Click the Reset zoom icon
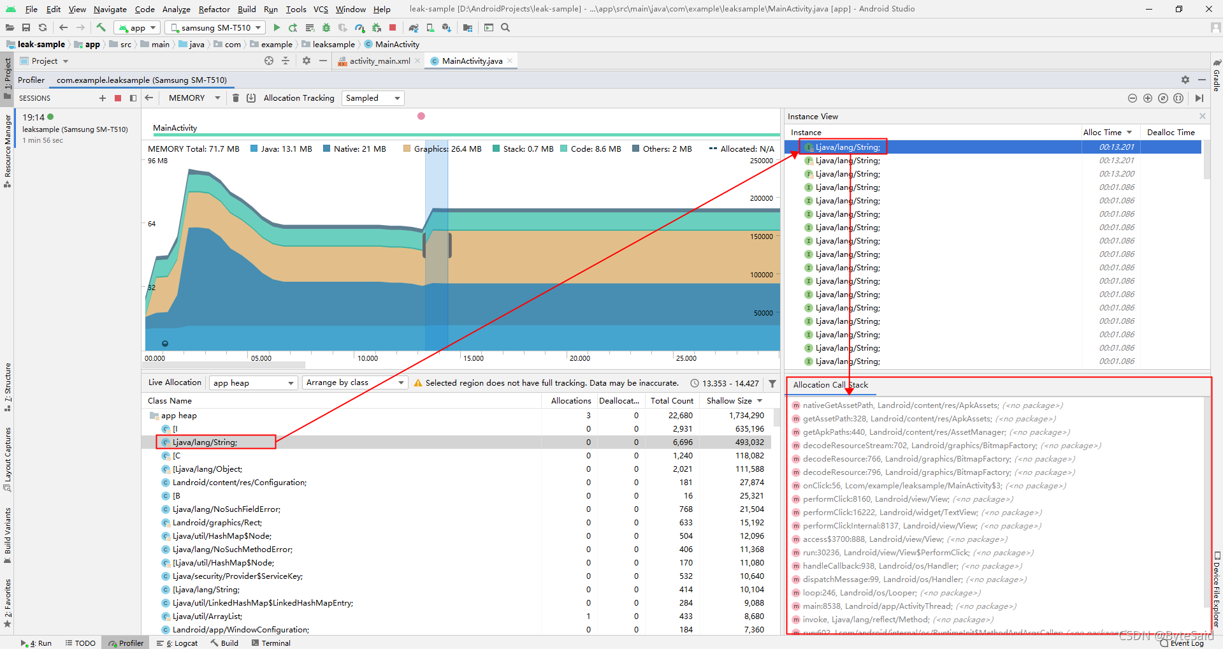The width and height of the screenshot is (1223, 649). coord(1163,98)
